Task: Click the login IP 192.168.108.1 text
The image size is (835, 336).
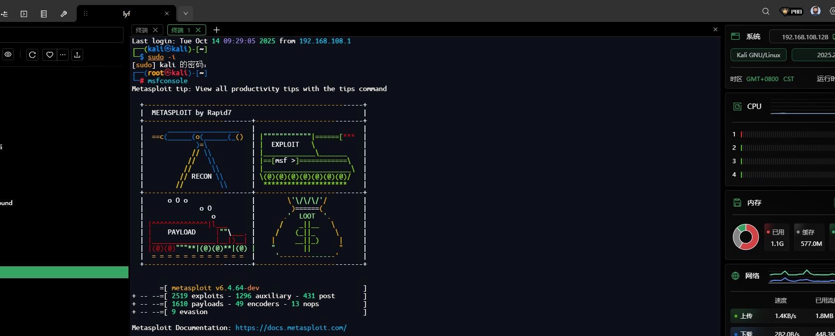Action: click(x=325, y=41)
